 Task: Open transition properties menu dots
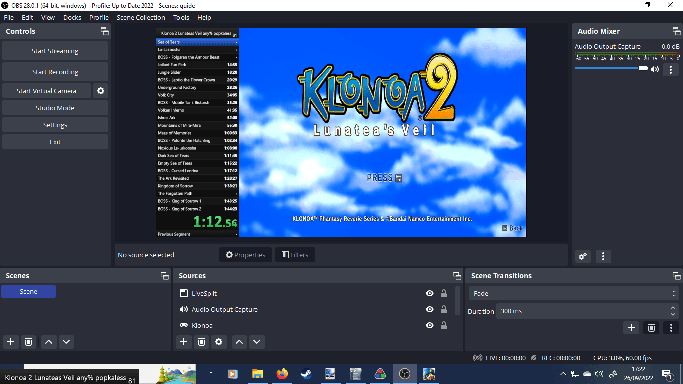click(671, 328)
